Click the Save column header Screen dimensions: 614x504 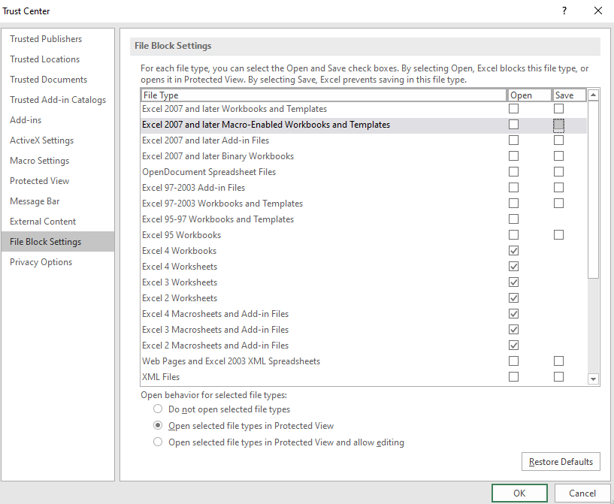pyautogui.click(x=569, y=95)
